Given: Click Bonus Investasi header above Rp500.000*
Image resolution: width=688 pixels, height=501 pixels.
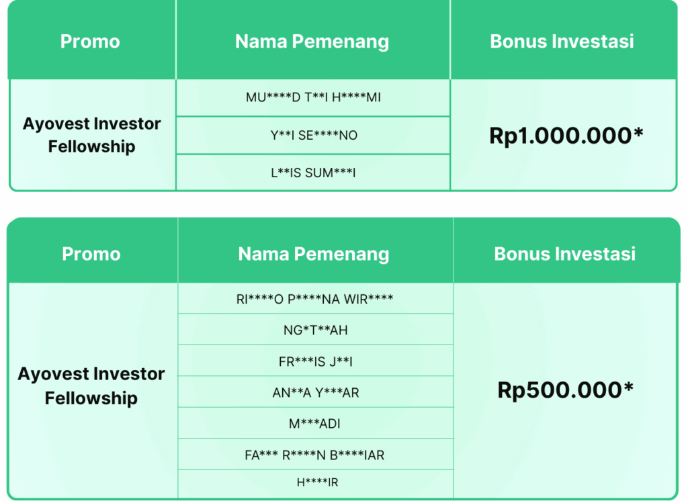Looking at the screenshot, I should (x=564, y=254).
